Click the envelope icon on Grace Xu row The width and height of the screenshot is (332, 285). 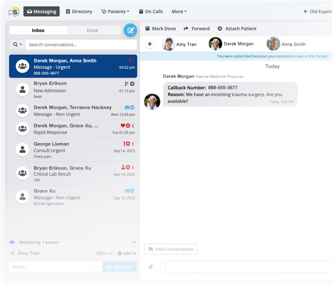point(127,191)
